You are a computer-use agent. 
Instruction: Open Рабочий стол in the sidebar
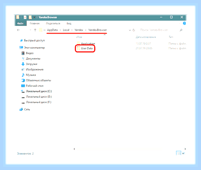pyautogui.click(x=35, y=86)
